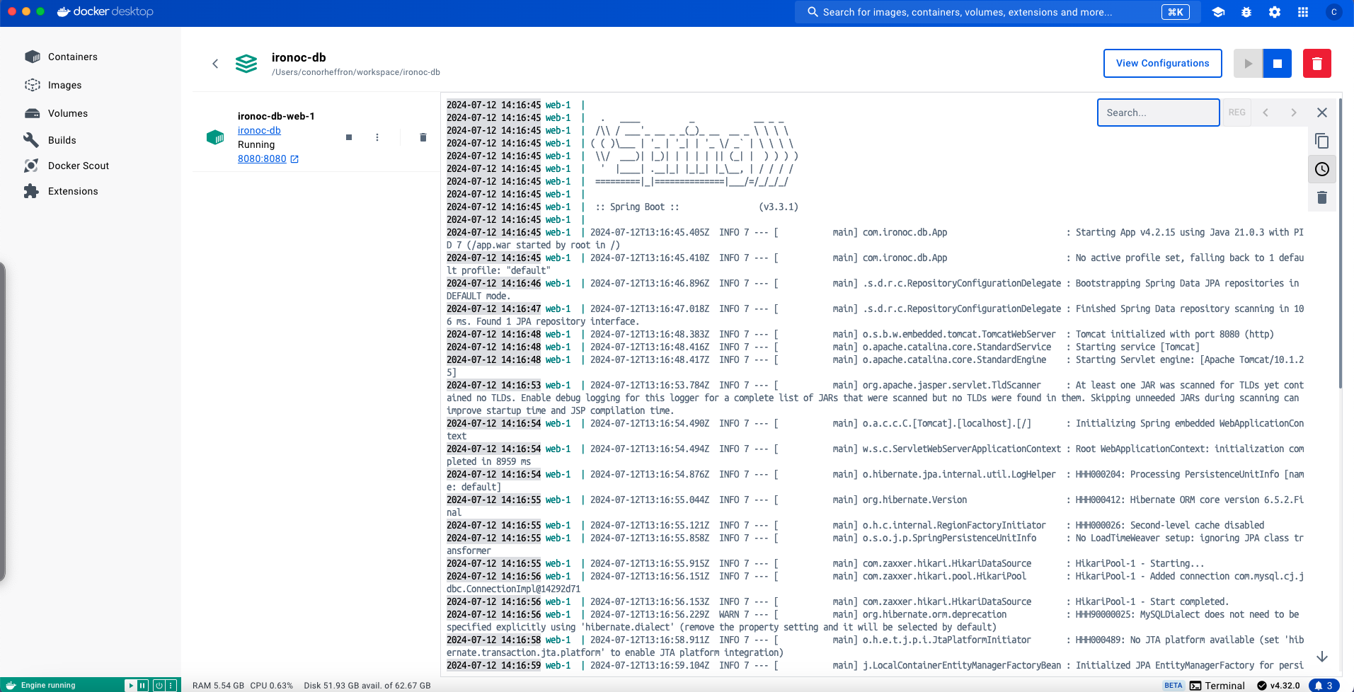Screen dimensions: 1354x692
Task: Open the Containers section in sidebar
Action: [61, 57]
